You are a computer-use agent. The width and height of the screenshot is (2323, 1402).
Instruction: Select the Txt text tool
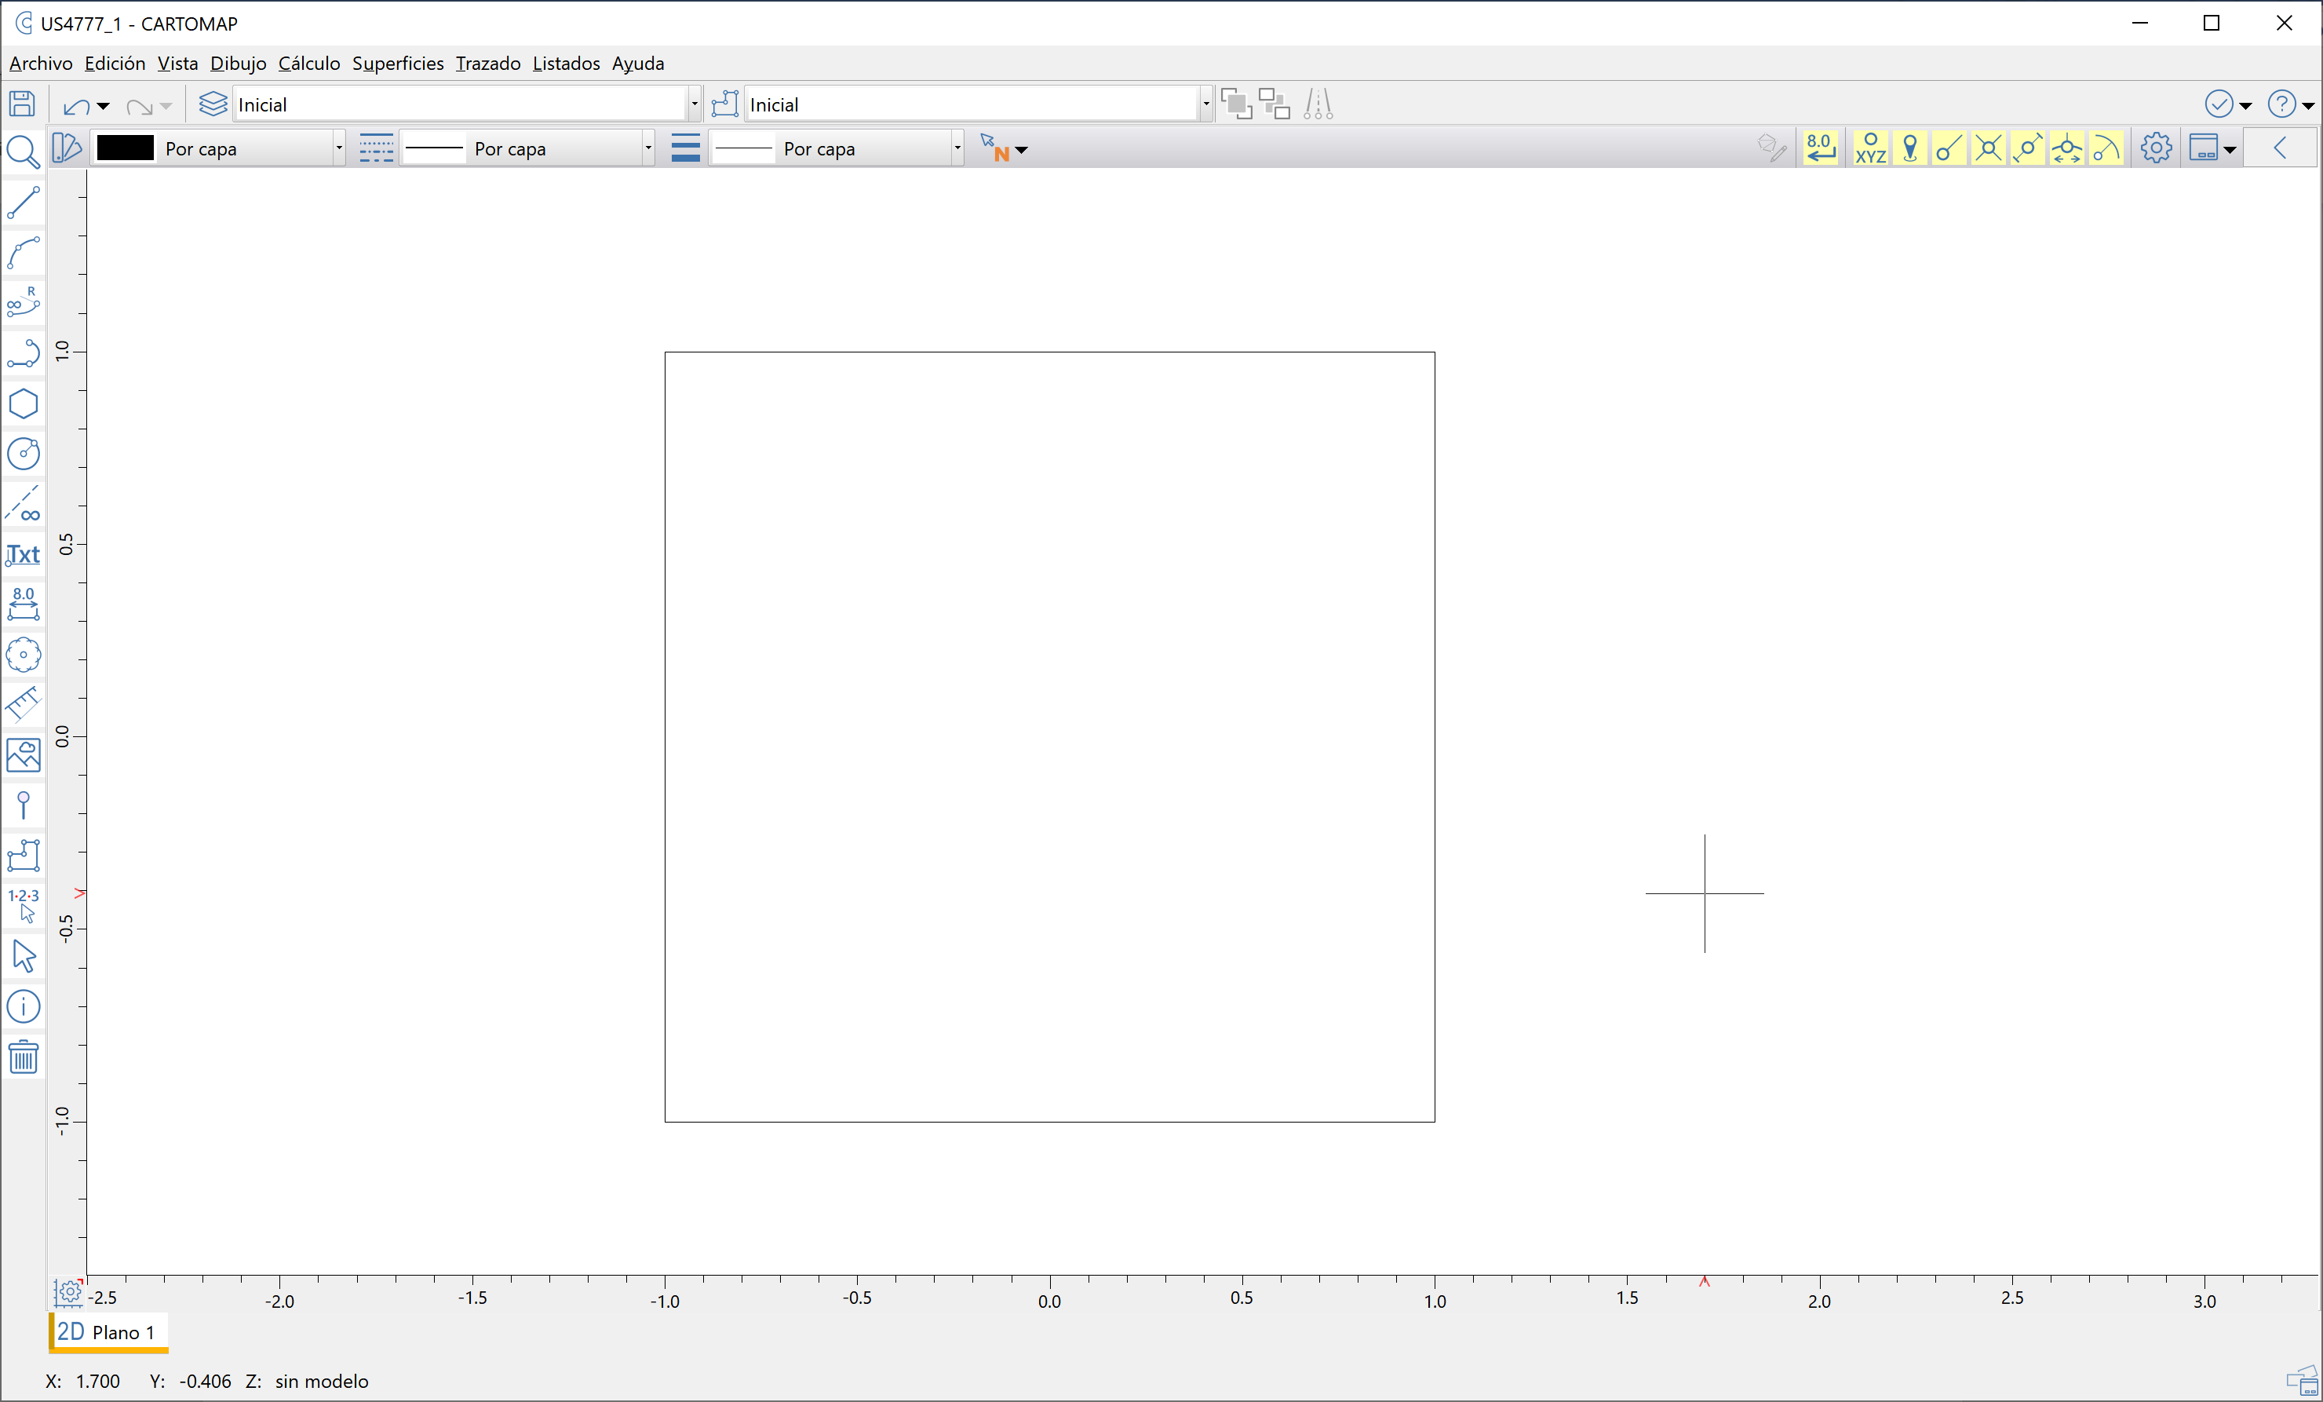24,554
